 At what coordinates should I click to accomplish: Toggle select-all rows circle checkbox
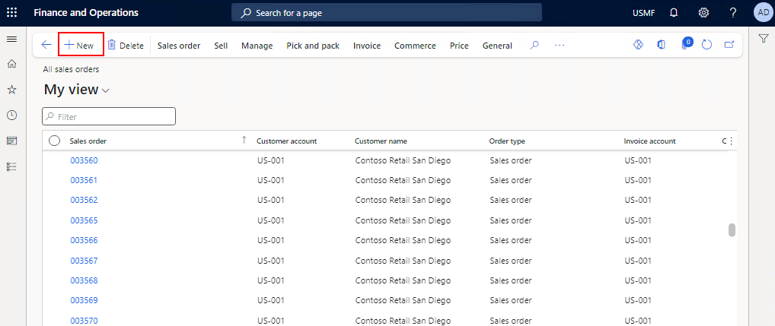[x=55, y=141]
